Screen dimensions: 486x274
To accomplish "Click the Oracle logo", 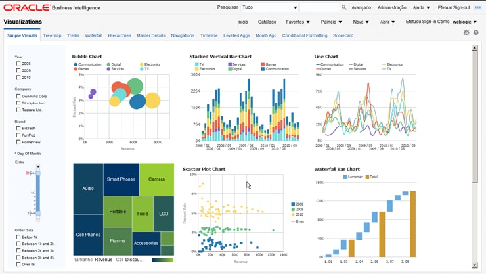I will tap(27, 7).
